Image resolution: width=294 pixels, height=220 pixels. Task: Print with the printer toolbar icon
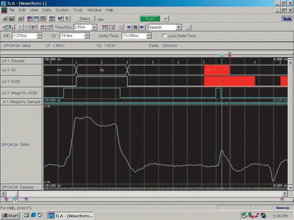point(21,19)
